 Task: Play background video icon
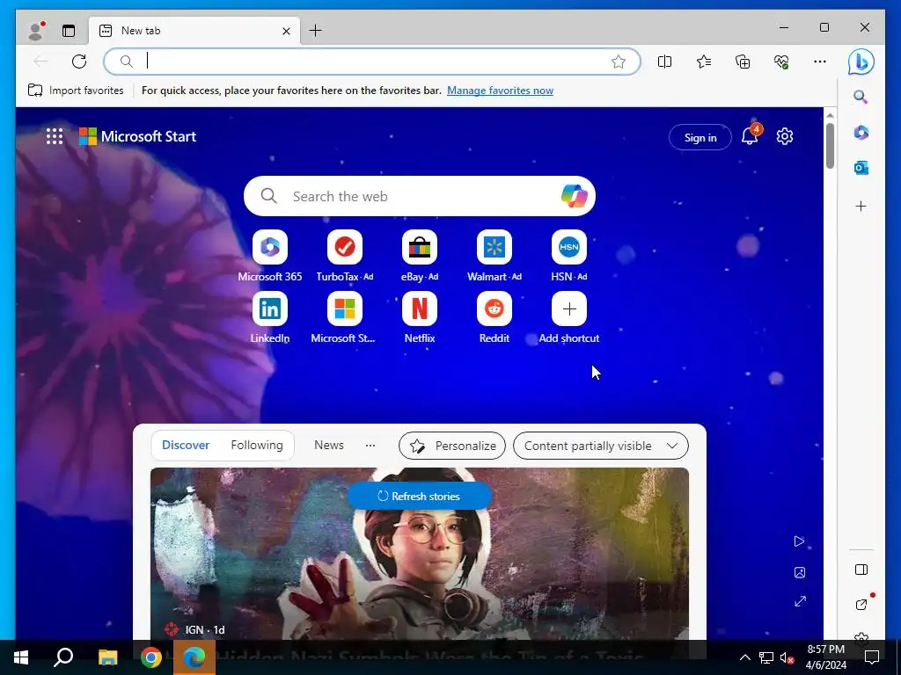(x=799, y=541)
